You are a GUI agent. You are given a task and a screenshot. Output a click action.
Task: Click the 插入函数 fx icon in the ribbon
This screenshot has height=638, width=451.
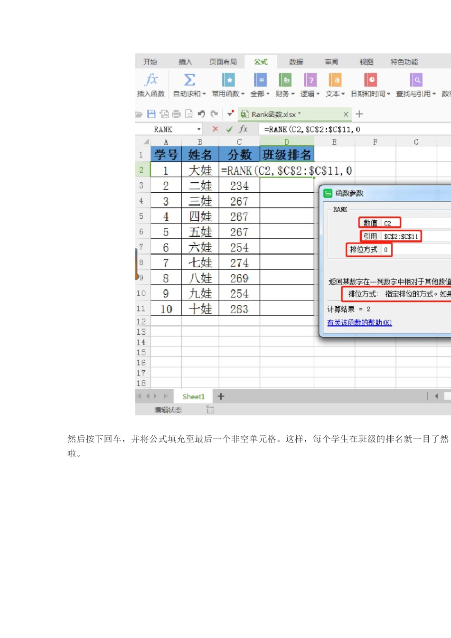pos(151,79)
